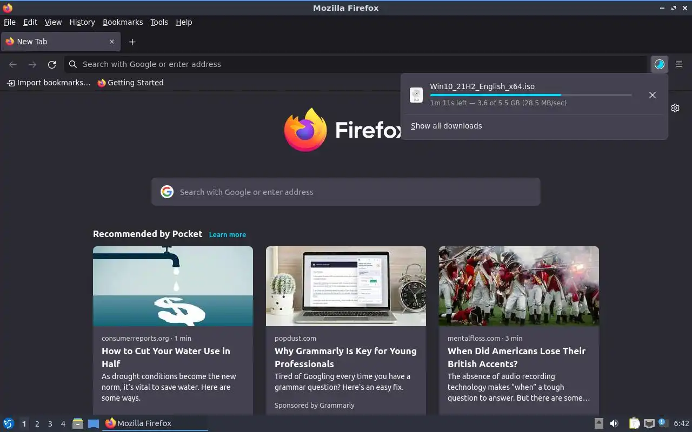
Task: Click Mozilla Firefox taskbar button
Action: click(x=155, y=423)
